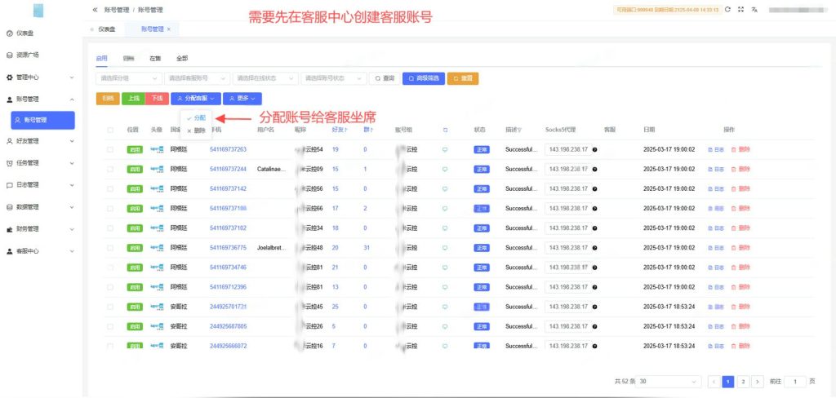Image resolution: width=836 pixels, height=398 pixels.
Task: Click 删除 for row 541169712396
Action: tap(740, 287)
